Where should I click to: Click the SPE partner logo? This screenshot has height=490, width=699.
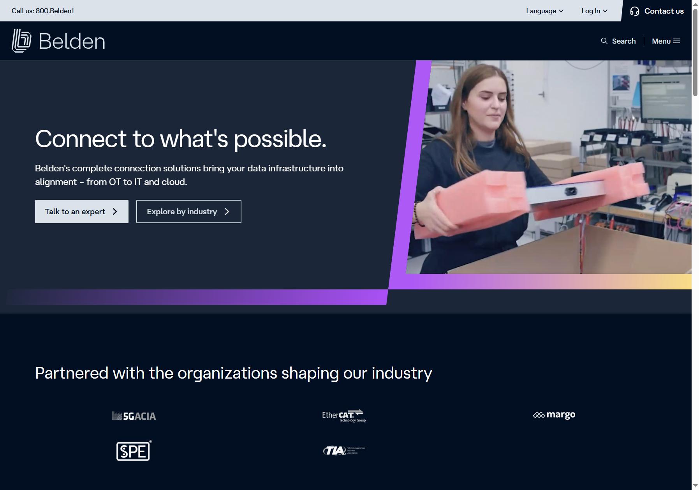click(134, 451)
